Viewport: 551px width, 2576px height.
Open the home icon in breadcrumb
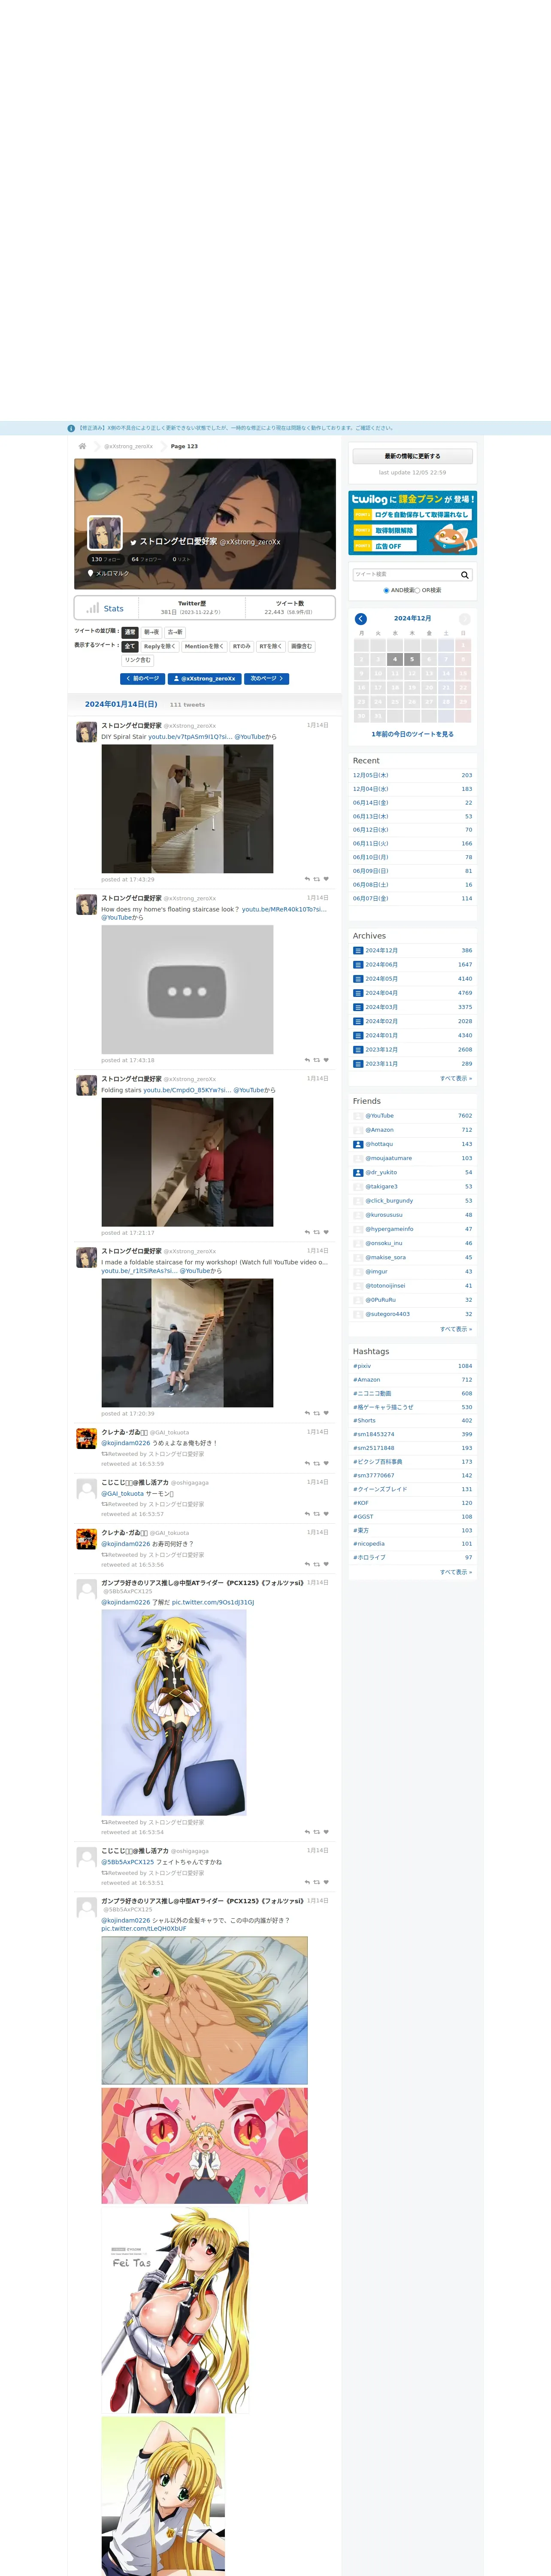(82, 446)
